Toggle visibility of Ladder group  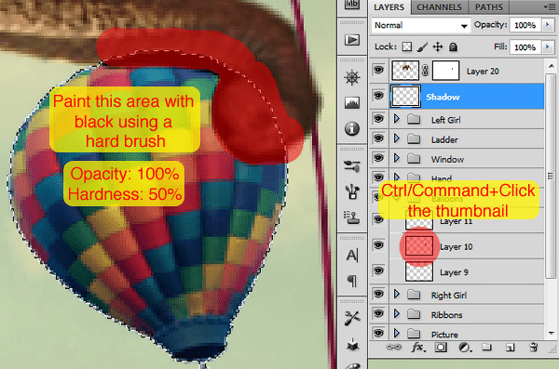click(x=378, y=138)
